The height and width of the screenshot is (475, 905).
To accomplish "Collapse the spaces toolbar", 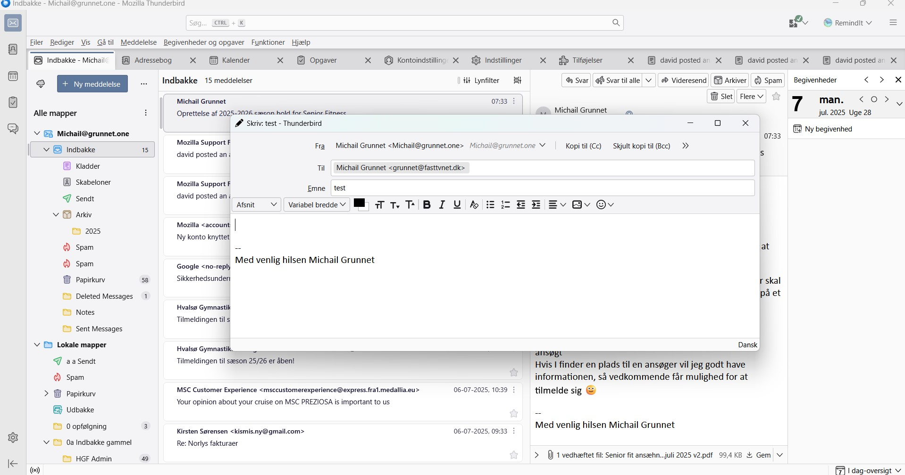I will point(13,464).
